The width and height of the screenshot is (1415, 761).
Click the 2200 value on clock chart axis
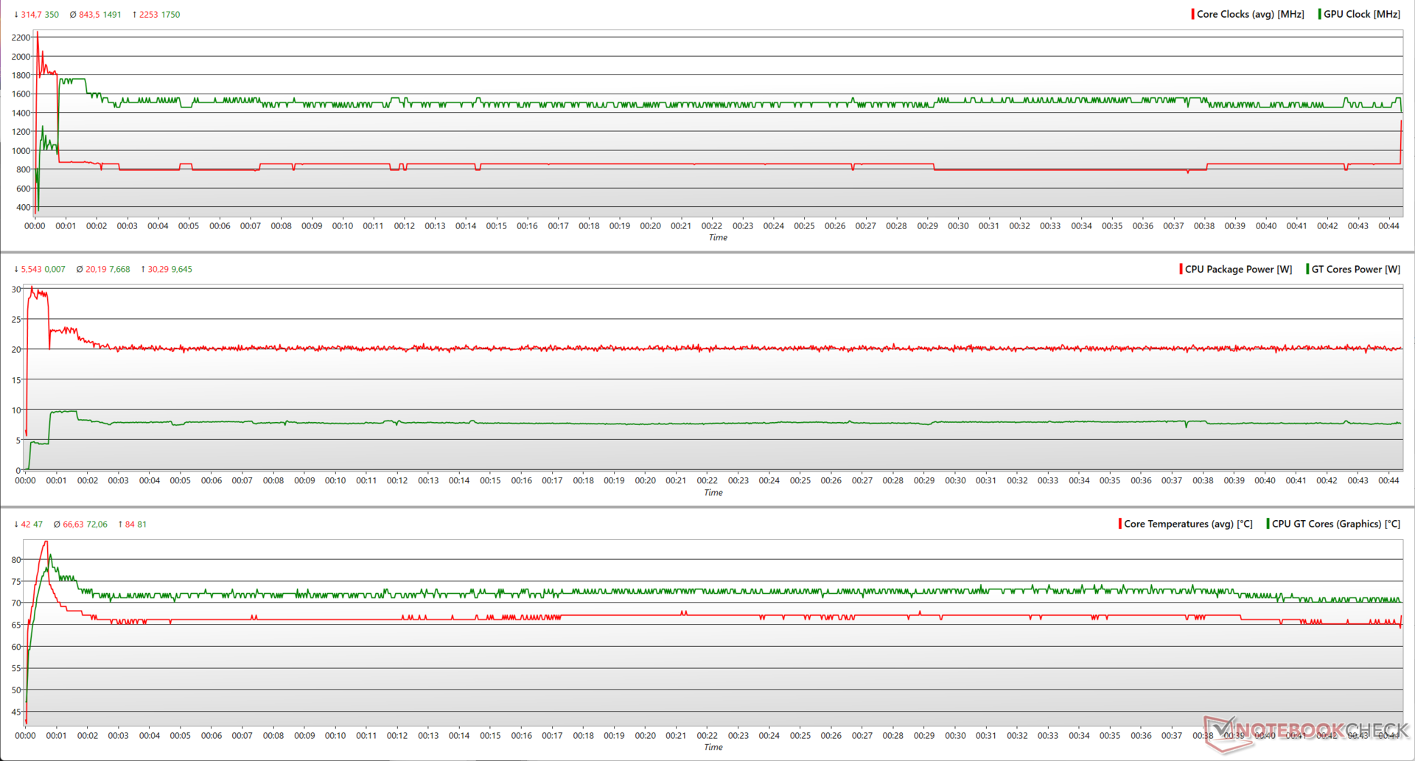click(x=21, y=38)
